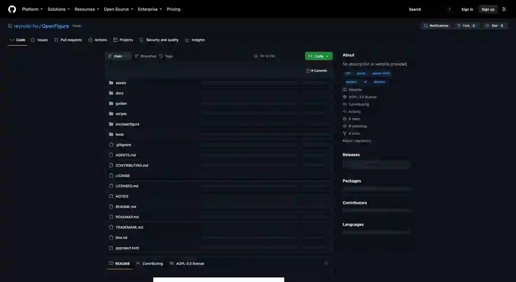Viewport: 516px width, 282px height.
Task: Expand the Open Source dropdown
Action: pyautogui.click(x=119, y=9)
